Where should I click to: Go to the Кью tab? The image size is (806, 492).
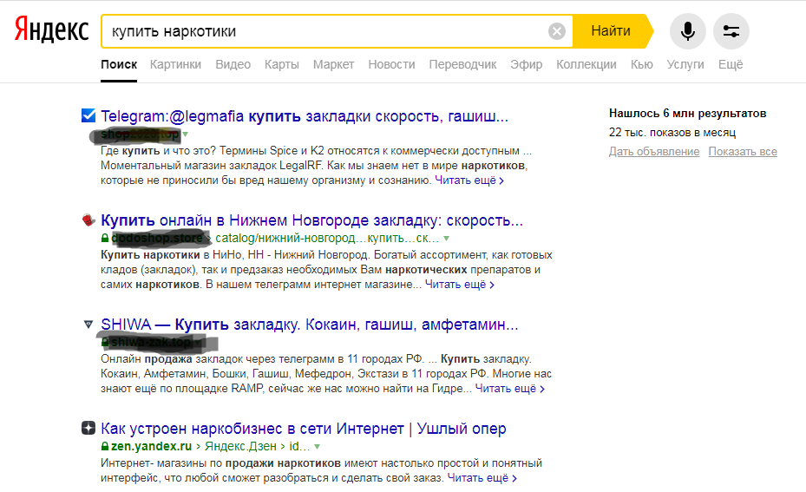pos(642,64)
